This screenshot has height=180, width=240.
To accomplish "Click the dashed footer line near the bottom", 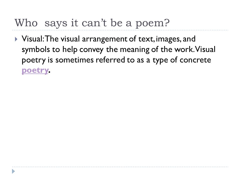I will [x=120, y=167].
